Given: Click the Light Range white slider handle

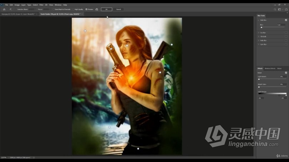Looking at the screenshot, I should [x=286, y=95].
